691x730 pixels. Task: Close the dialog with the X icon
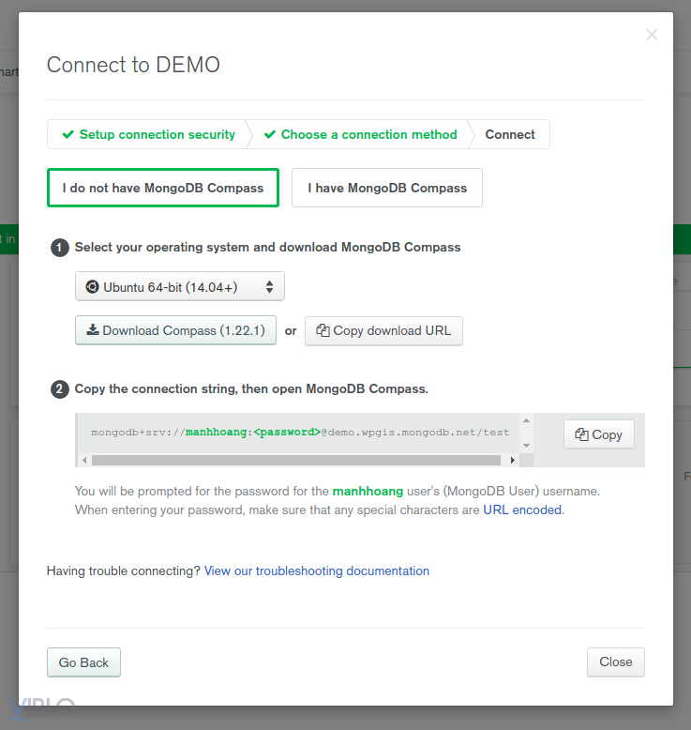(x=652, y=35)
